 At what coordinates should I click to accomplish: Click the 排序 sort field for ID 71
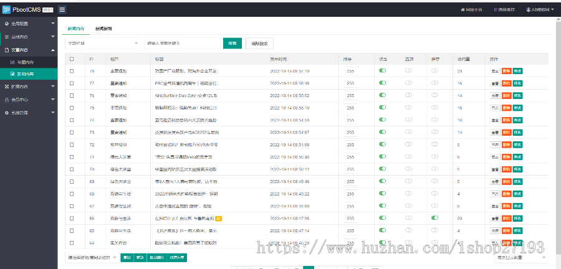tap(350, 157)
